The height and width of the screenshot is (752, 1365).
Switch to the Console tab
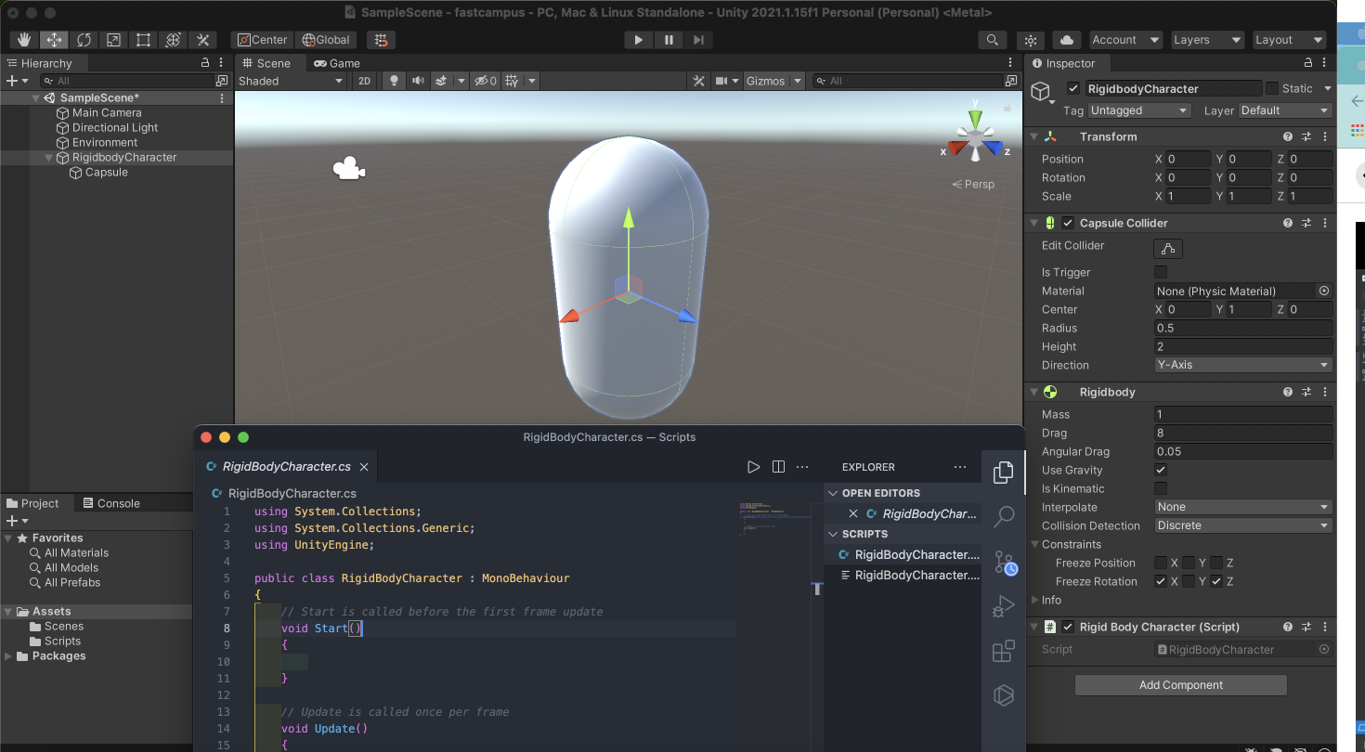pos(110,503)
